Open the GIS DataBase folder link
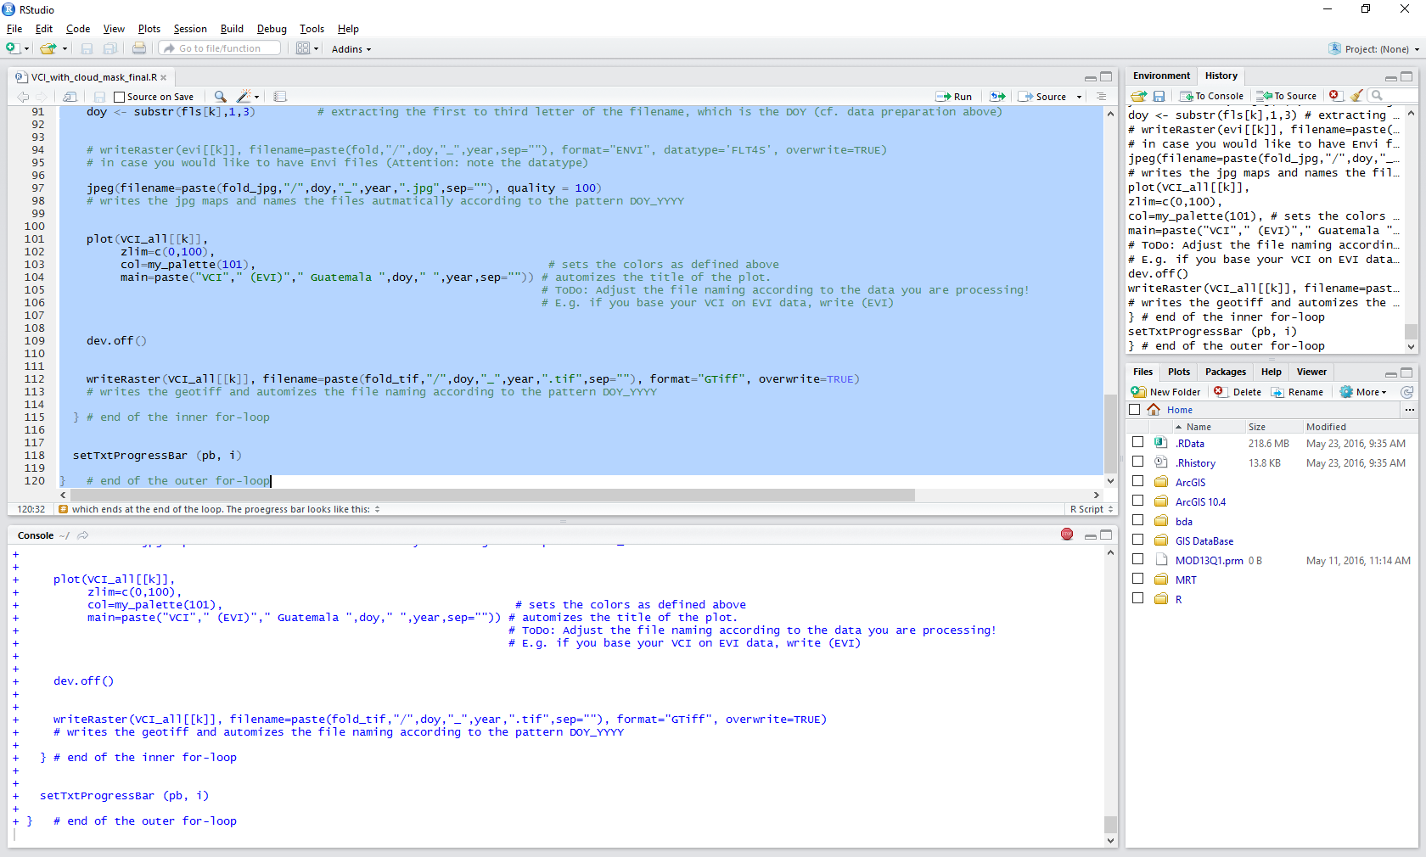The image size is (1426, 857). (1204, 541)
